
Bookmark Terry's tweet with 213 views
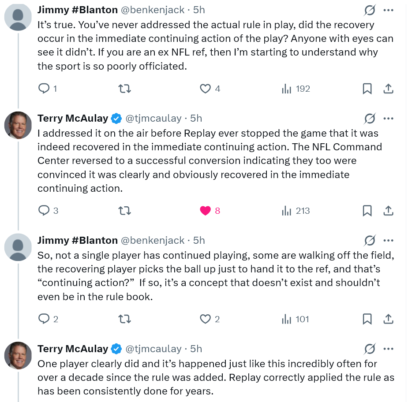click(367, 211)
